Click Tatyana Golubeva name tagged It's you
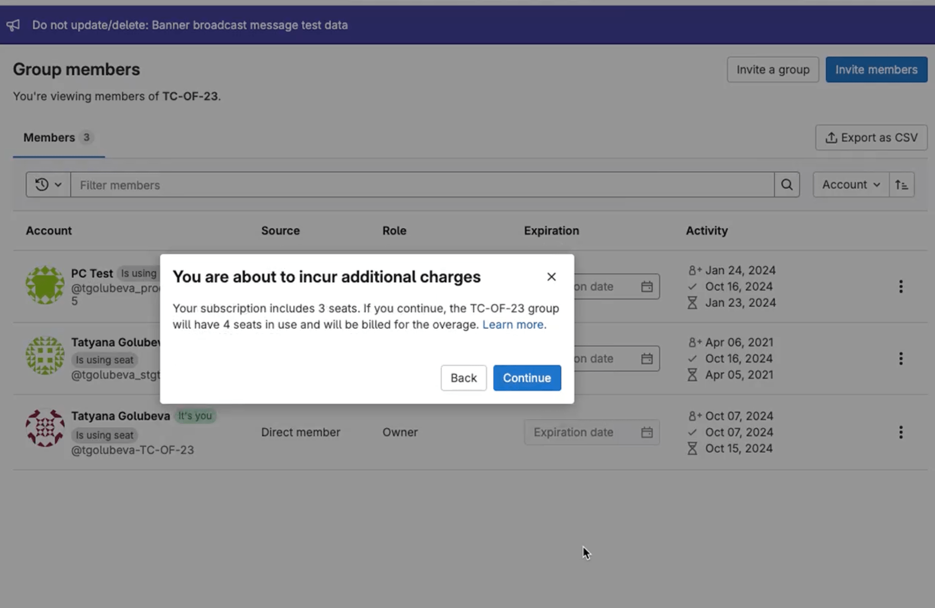935x608 pixels. (x=121, y=416)
